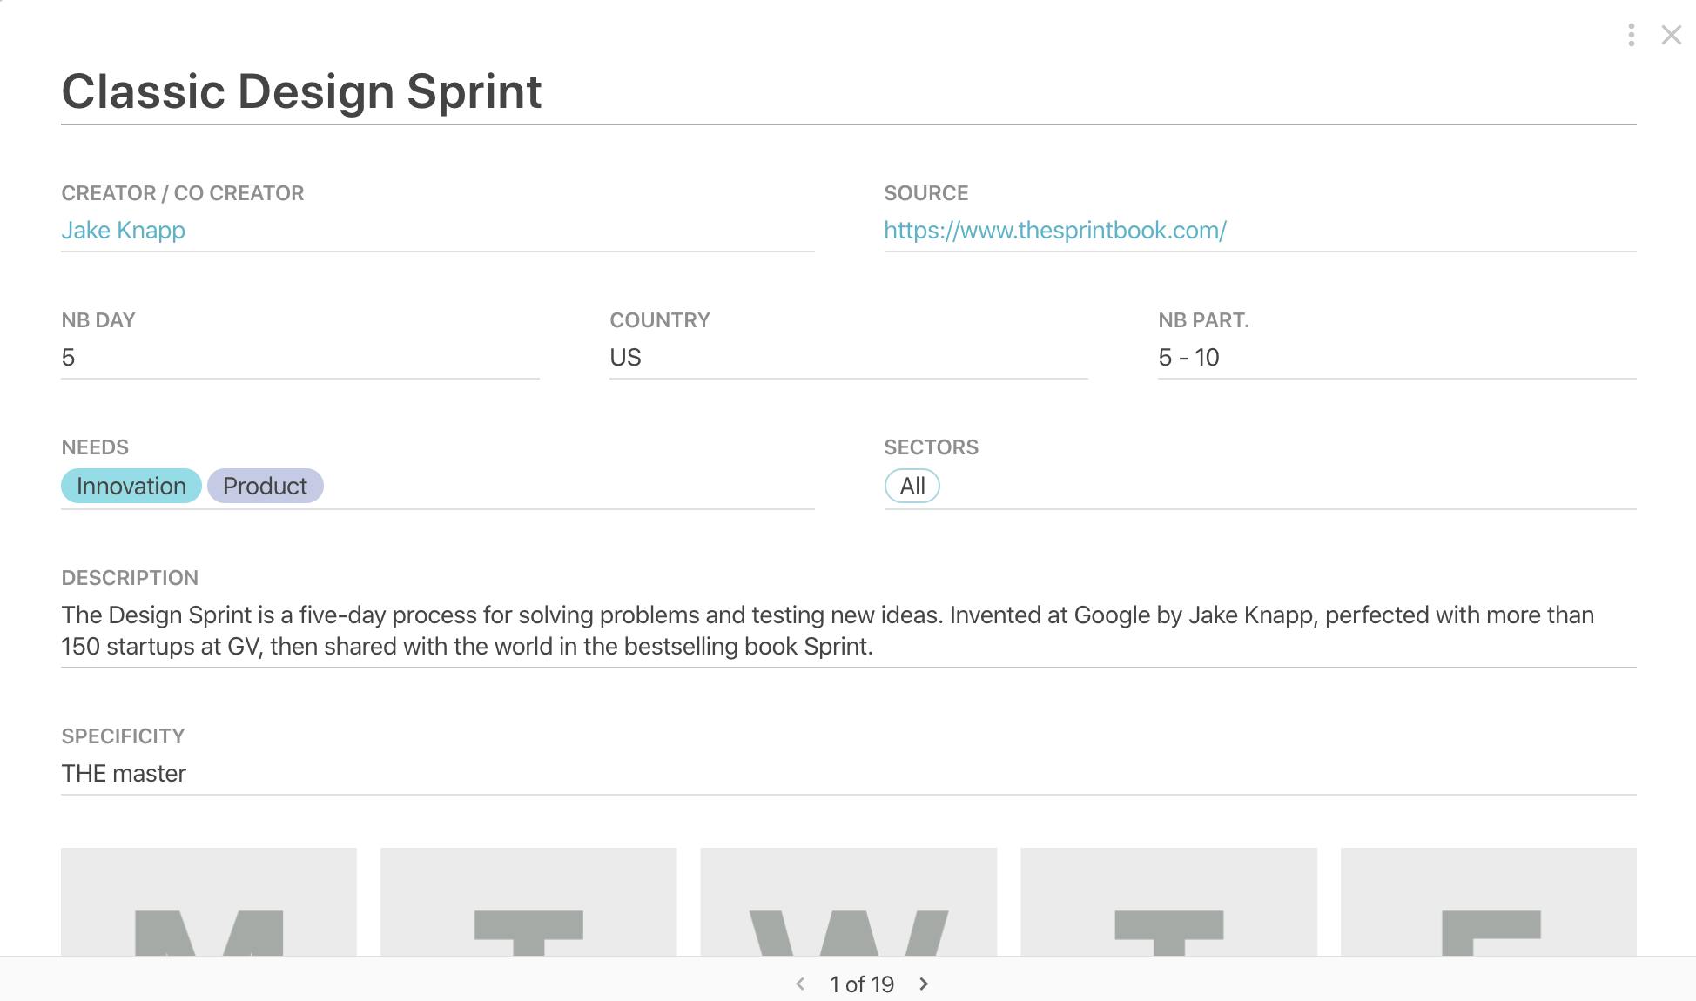Go to the previous record arrow
1696x1001 pixels.
(800, 984)
